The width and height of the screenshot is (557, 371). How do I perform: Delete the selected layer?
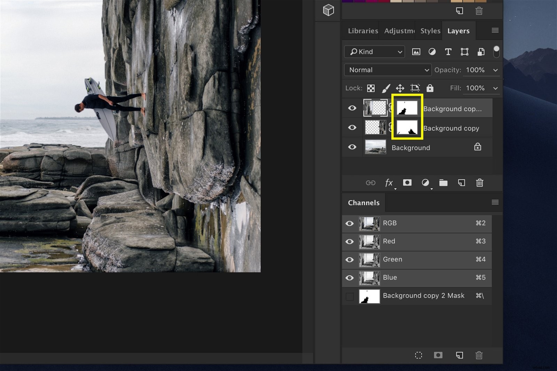[x=480, y=183]
